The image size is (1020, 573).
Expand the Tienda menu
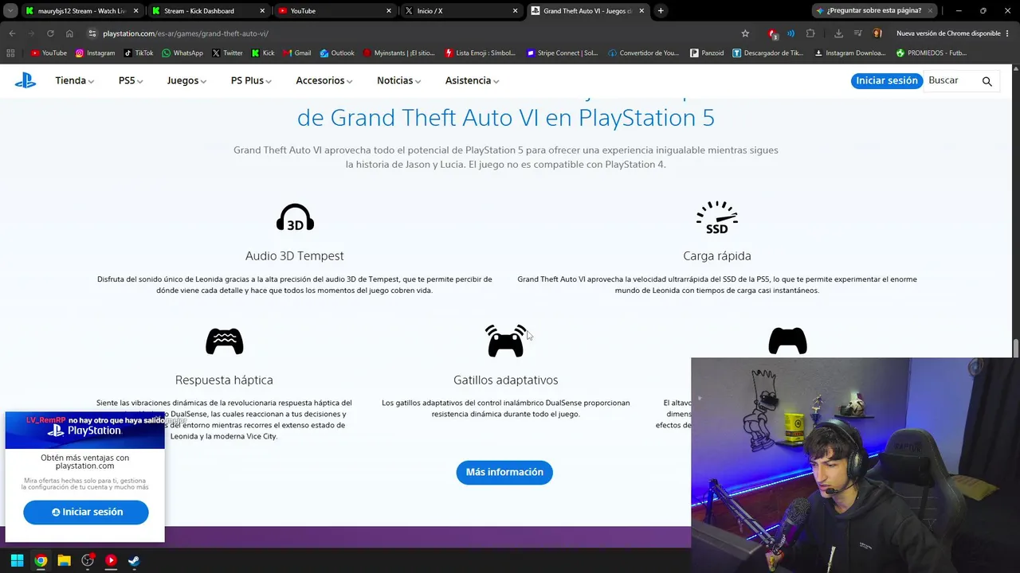74,80
